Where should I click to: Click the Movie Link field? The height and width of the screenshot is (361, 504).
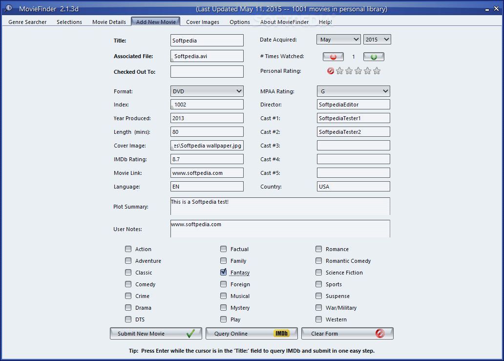[x=207, y=172]
